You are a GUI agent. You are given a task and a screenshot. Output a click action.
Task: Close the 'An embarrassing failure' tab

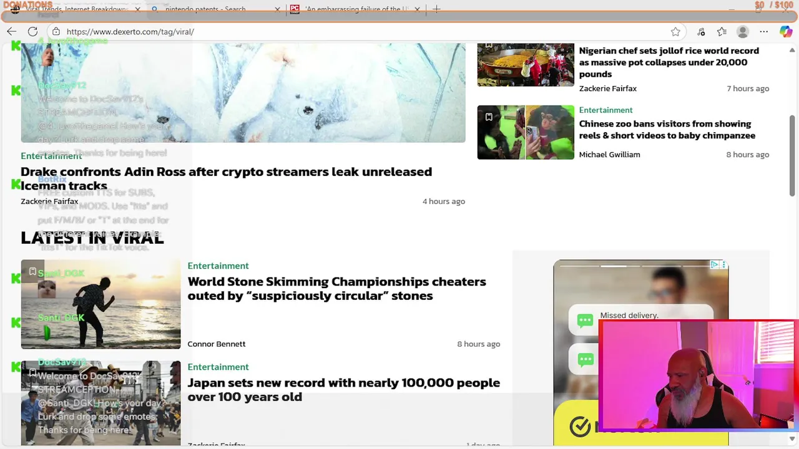click(x=417, y=9)
